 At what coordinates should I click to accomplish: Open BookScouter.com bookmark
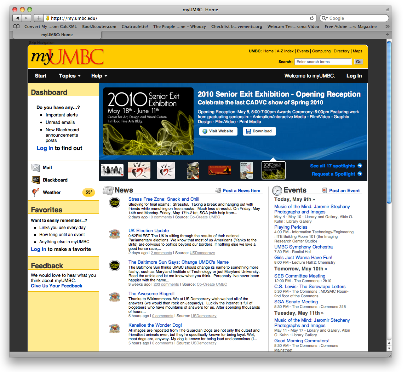pyautogui.click(x=99, y=27)
